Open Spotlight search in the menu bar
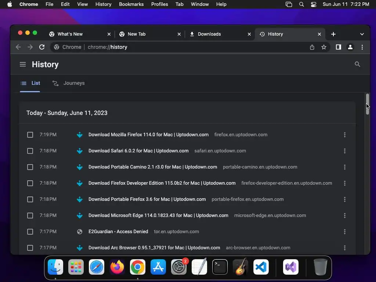376x282 pixels. coord(301,4)
